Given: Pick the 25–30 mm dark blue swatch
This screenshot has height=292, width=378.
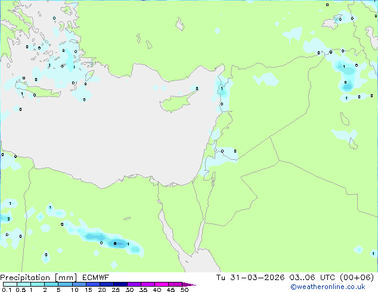Looking at the screenshot, I should pyautogui.click(x=120, y=284).
